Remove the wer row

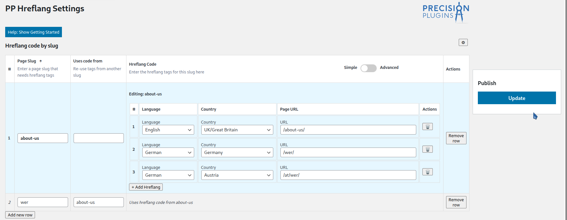click(x=456, y=202)
